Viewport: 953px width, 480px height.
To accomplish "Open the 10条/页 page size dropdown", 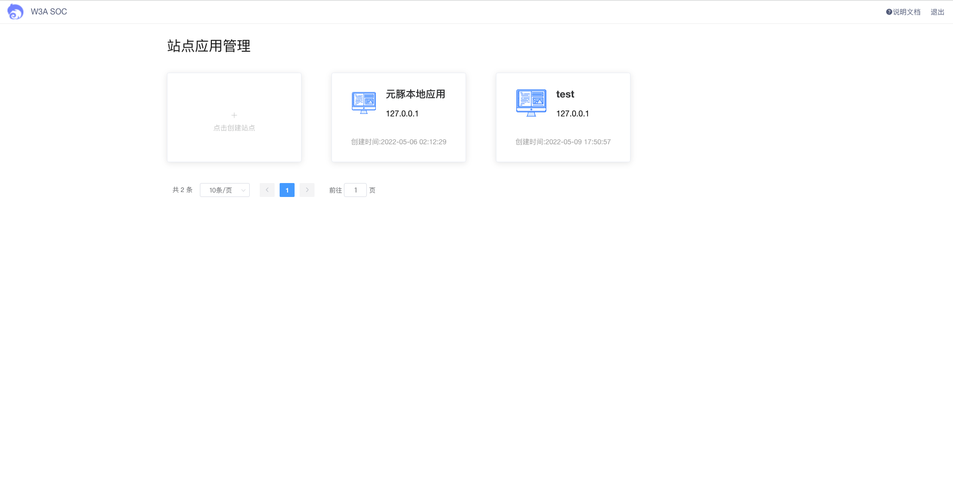I will pos(224,190).
